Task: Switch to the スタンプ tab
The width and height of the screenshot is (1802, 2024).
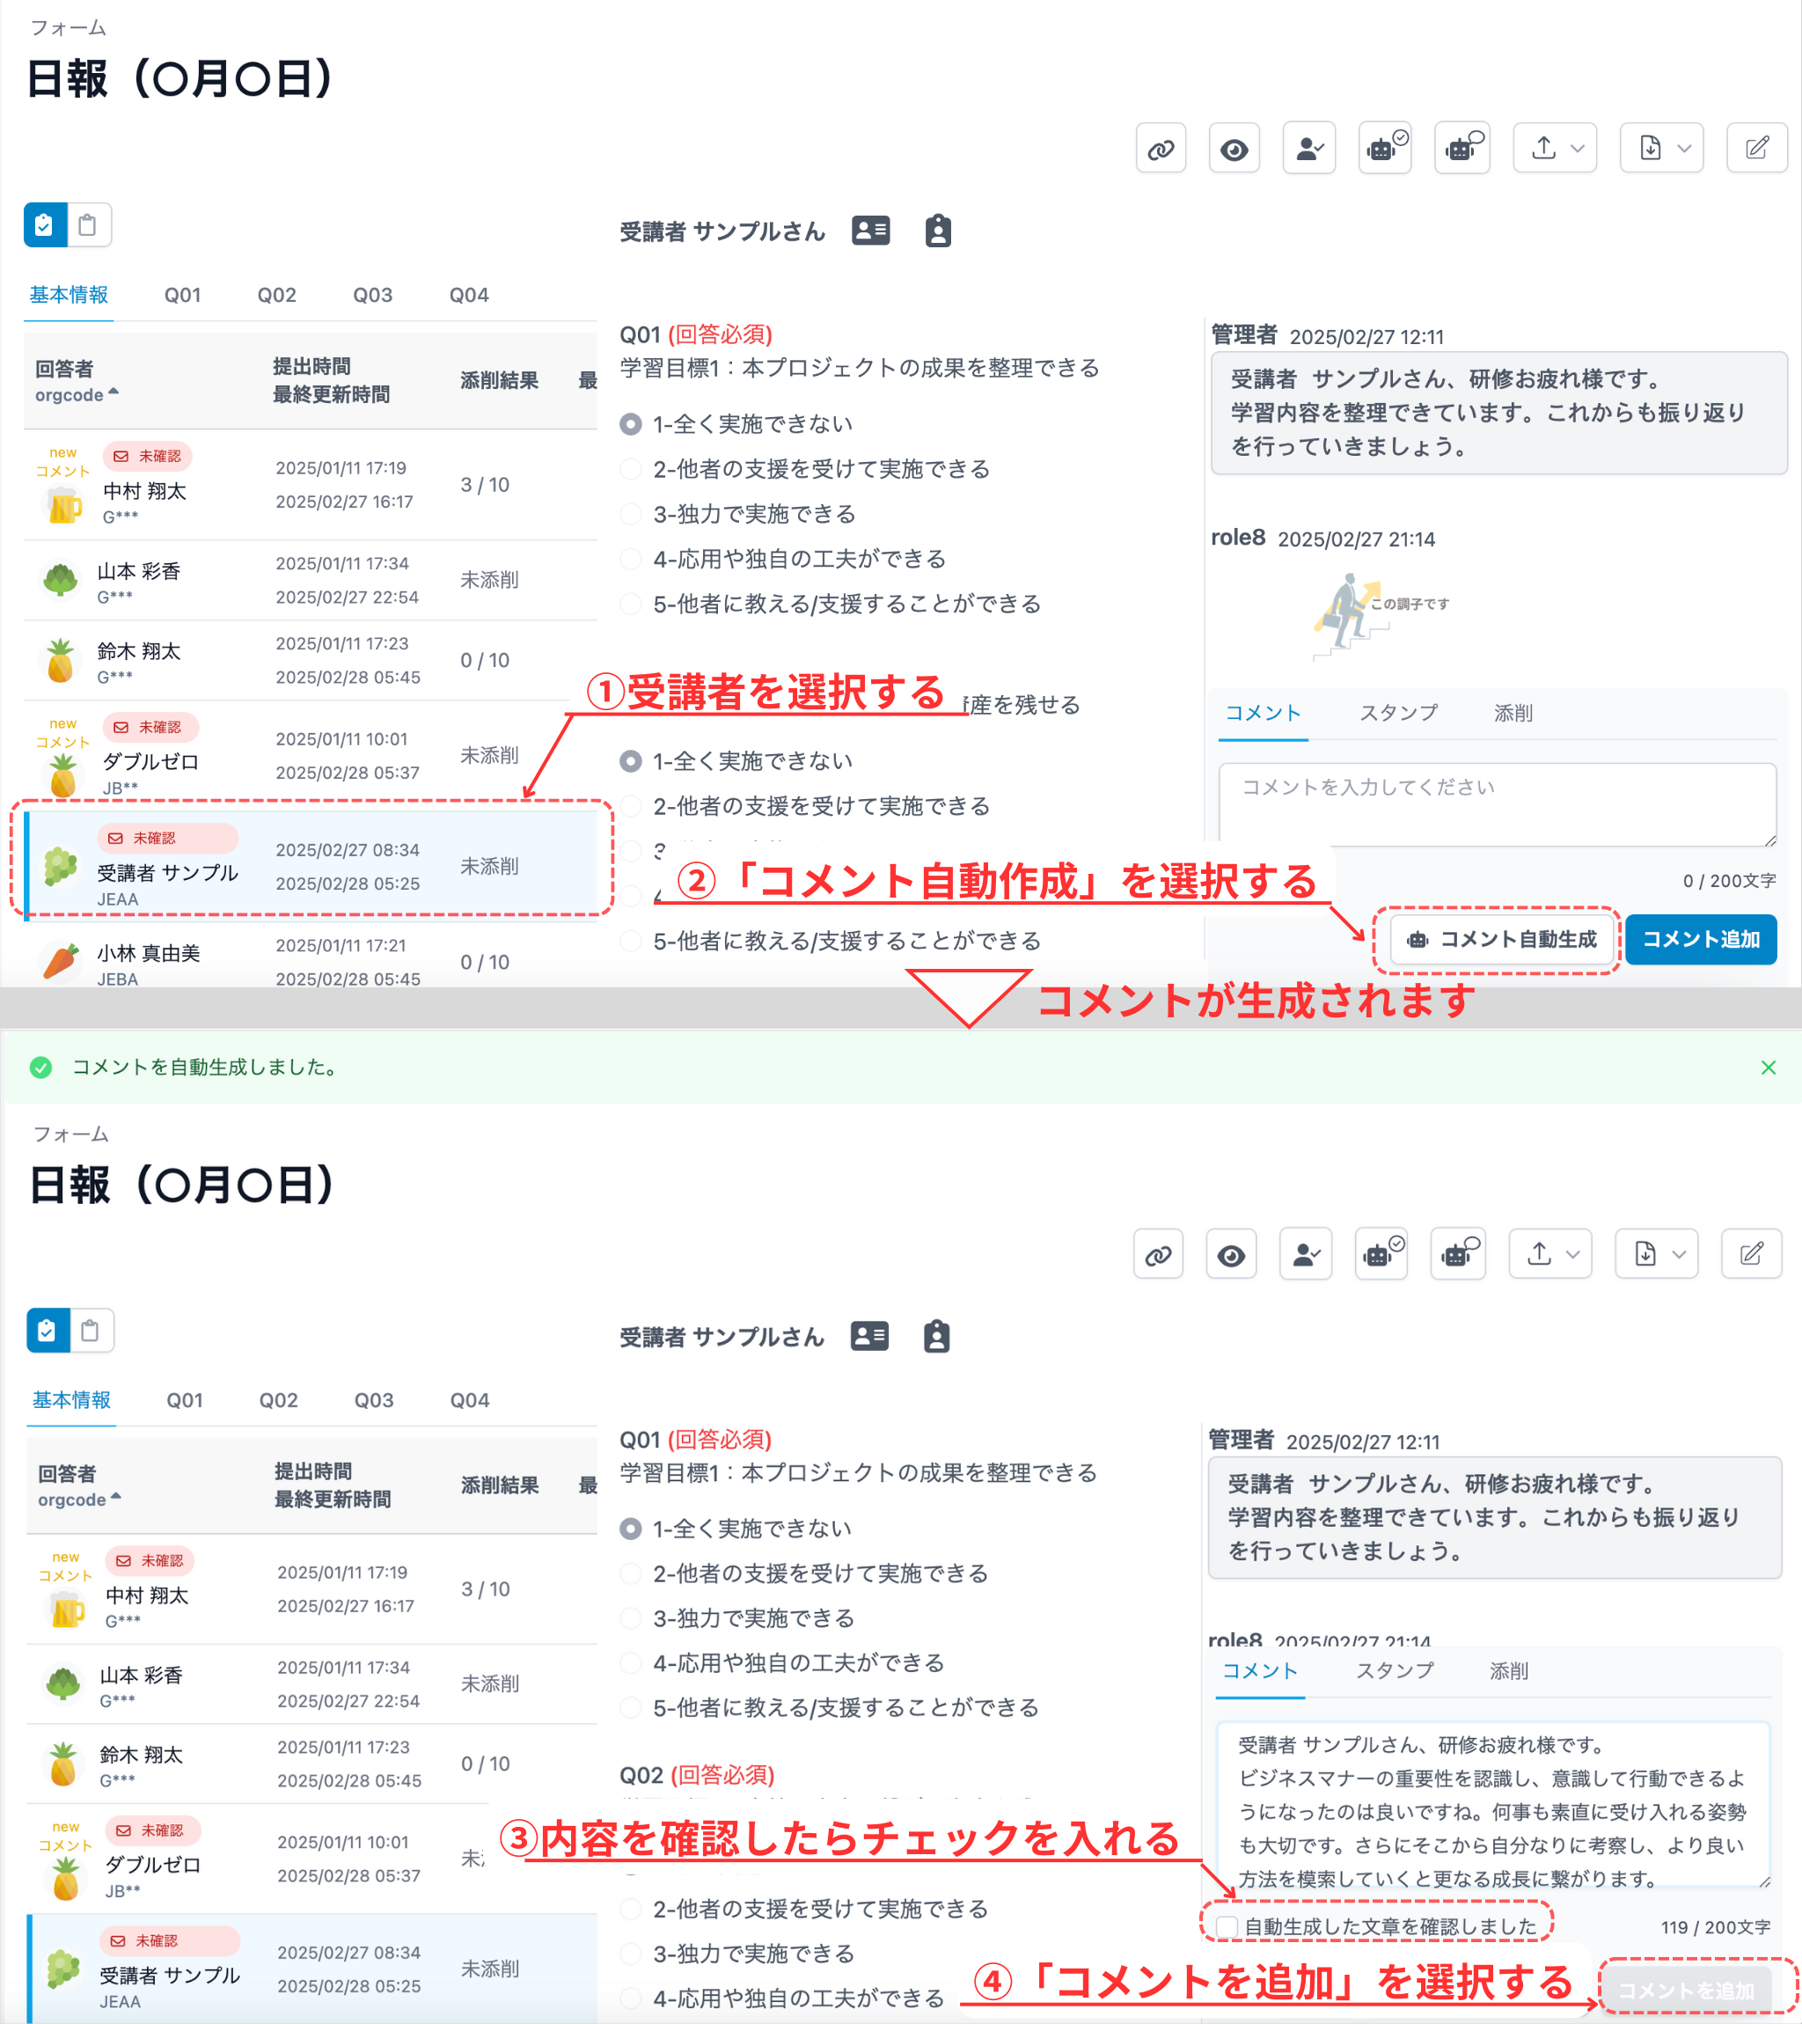Action: click(x=1398, y=712)
